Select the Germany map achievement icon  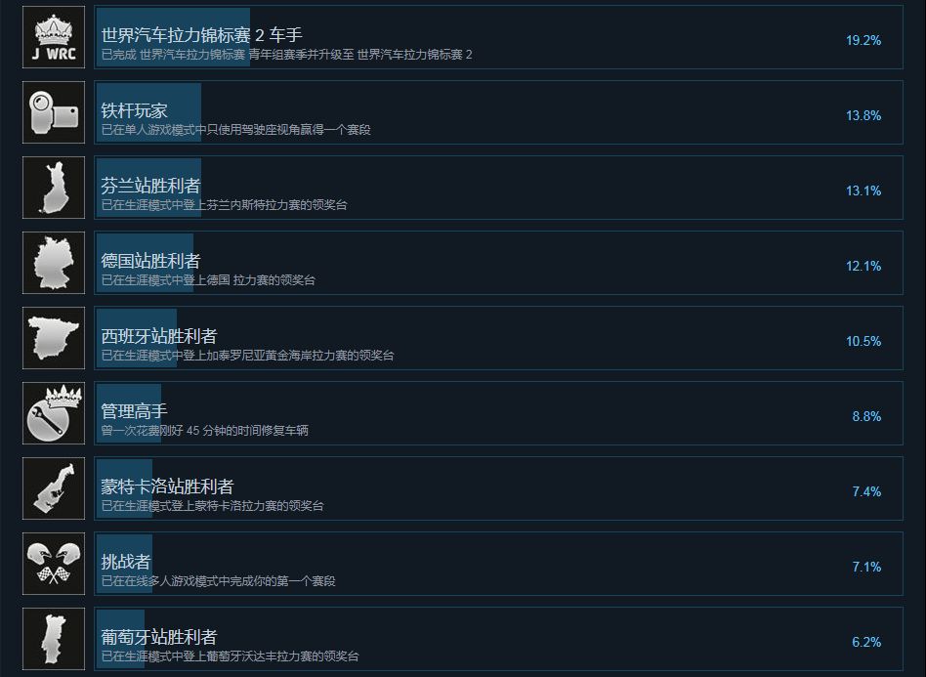54,263
